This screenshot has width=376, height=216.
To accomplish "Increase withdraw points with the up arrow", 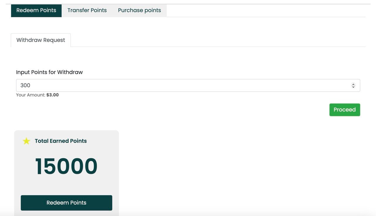I will point(353,84).
